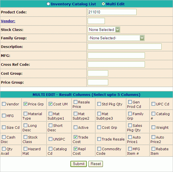Enable the Resale Price column
The height and width of the screenshot is (172, 173).
coord(75,102)
